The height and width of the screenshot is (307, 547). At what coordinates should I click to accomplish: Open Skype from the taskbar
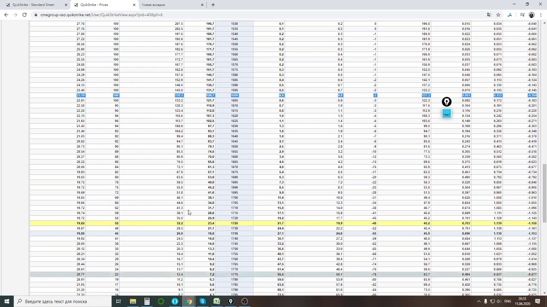[x=203, y=301]
